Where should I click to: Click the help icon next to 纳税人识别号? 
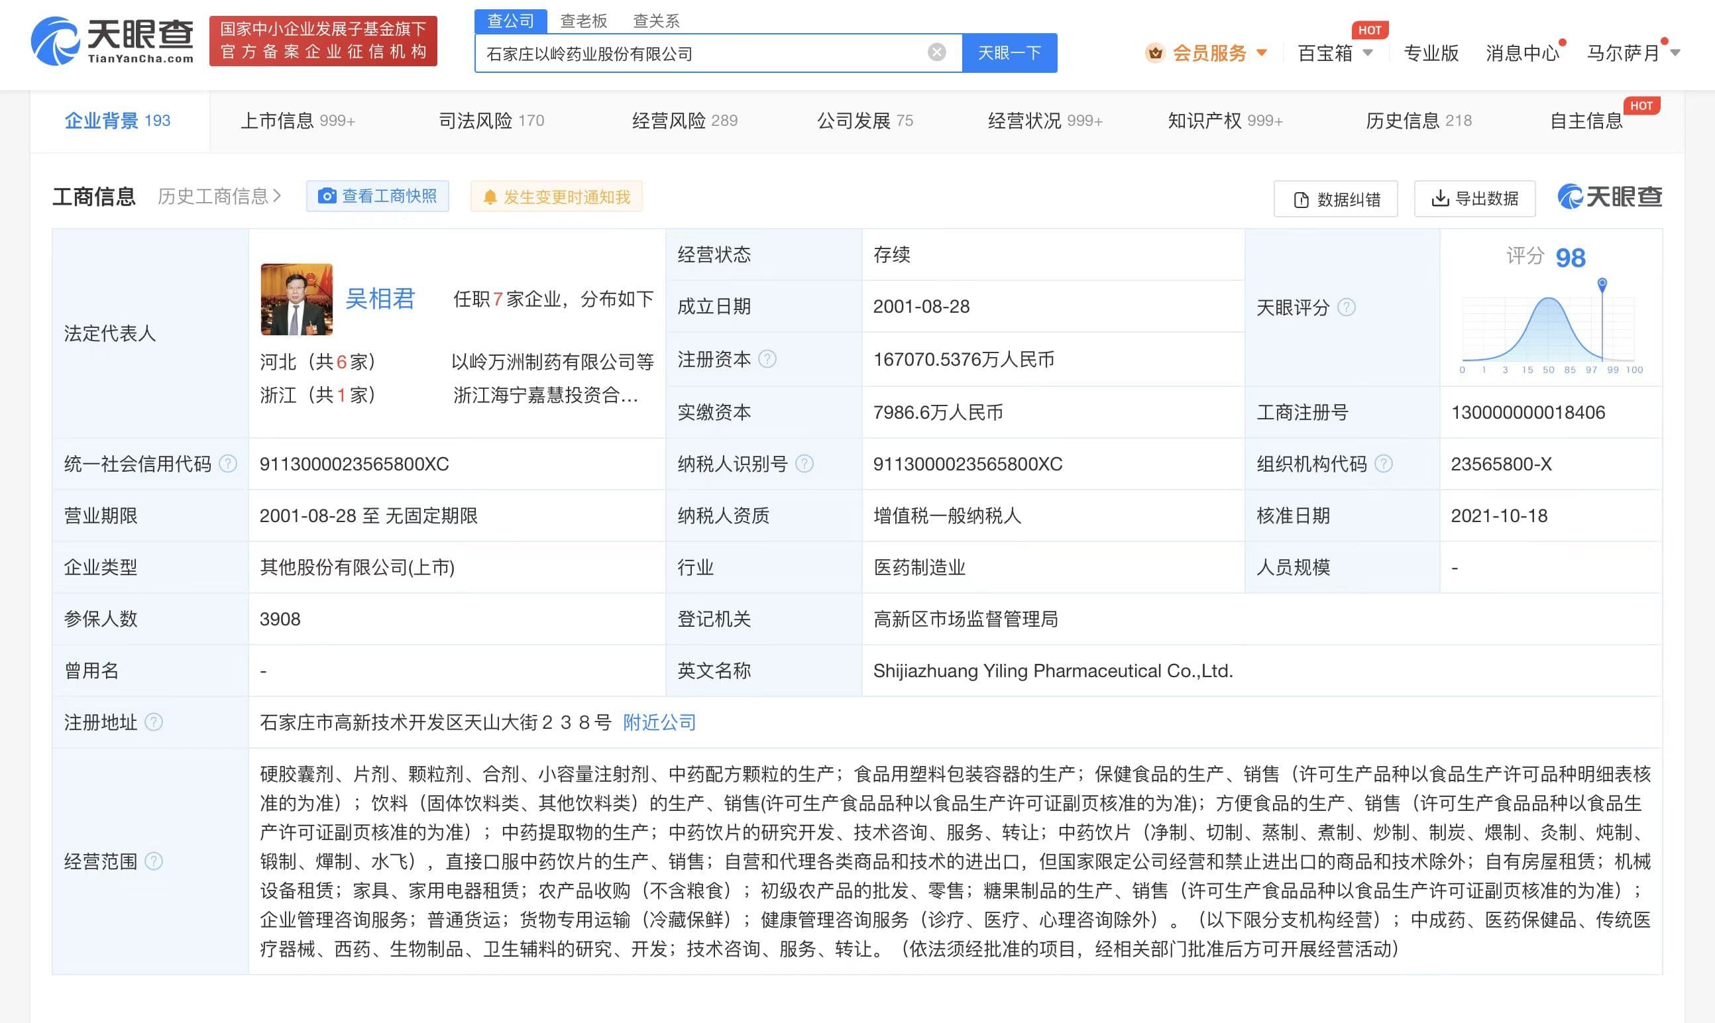click(x=804, y=464)
